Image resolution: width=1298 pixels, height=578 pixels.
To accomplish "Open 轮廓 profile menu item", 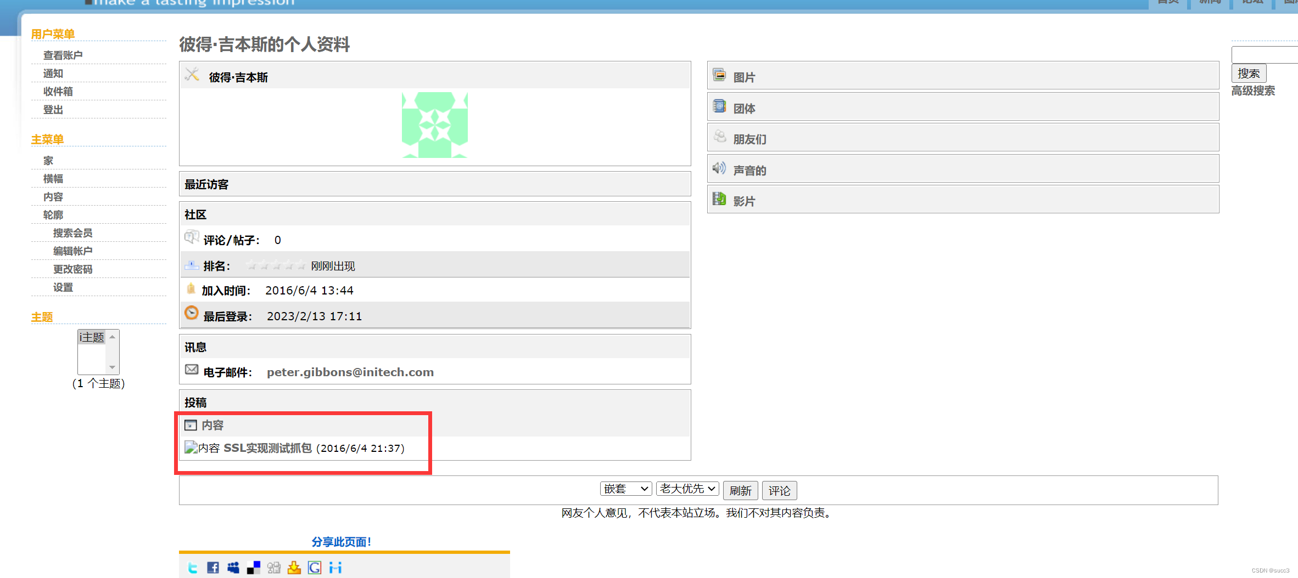I will click(x=53, y=215).
